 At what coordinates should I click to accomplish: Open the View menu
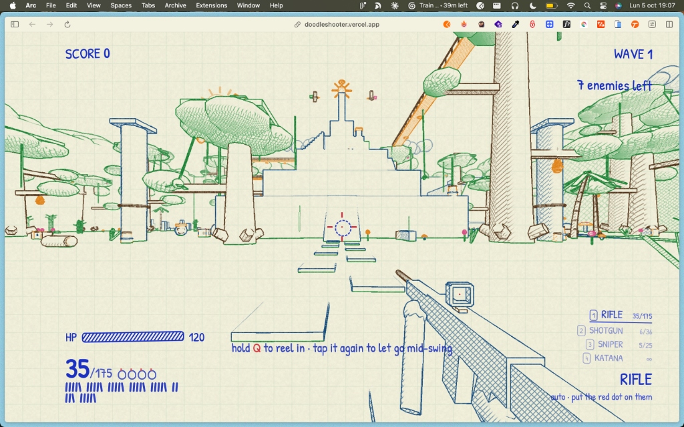[94, 5]
